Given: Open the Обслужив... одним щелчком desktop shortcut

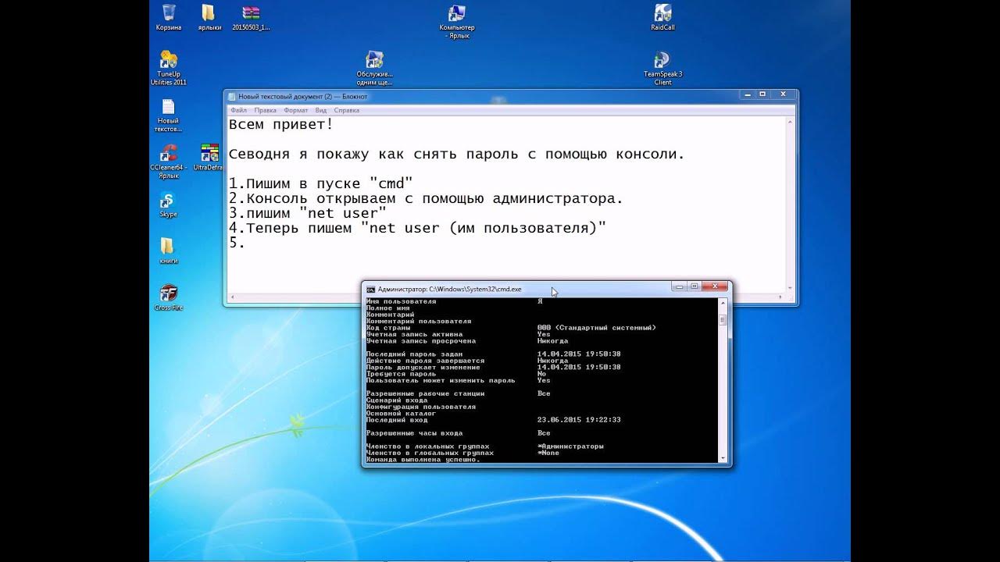Looking at the screenshot, I should (x=374, y=68).
